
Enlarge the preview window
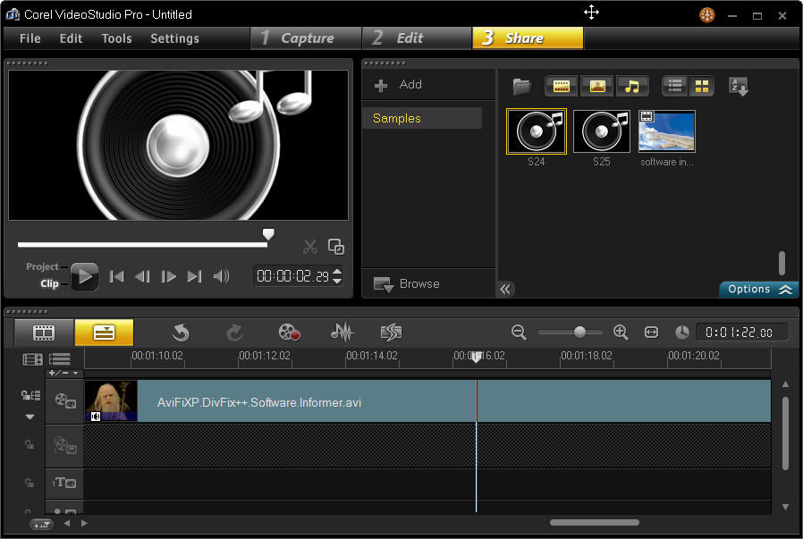(x=336, y=246)
